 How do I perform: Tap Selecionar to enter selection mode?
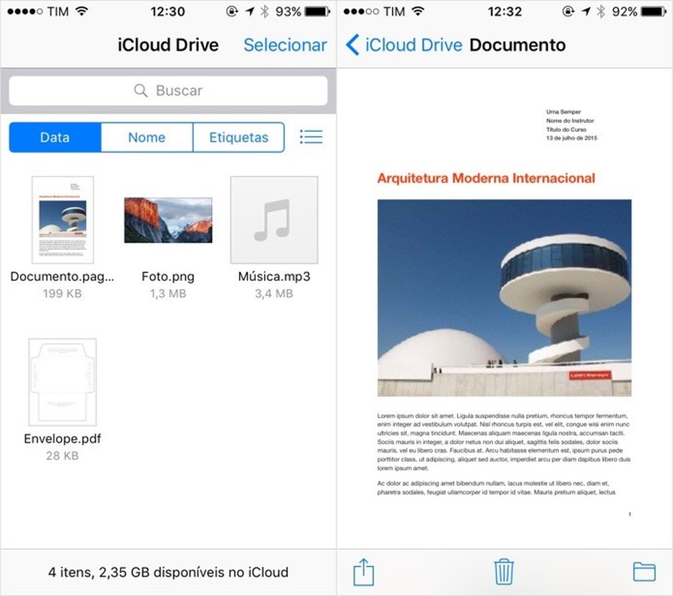coord(285,45)
